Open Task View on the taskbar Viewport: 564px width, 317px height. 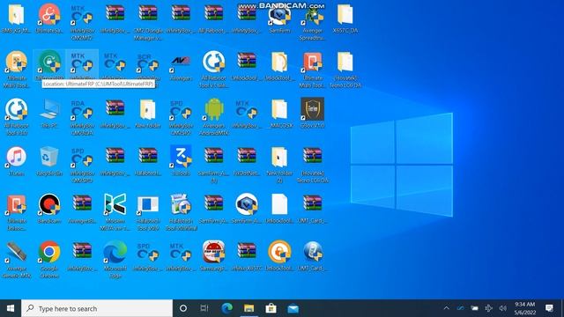204,308
